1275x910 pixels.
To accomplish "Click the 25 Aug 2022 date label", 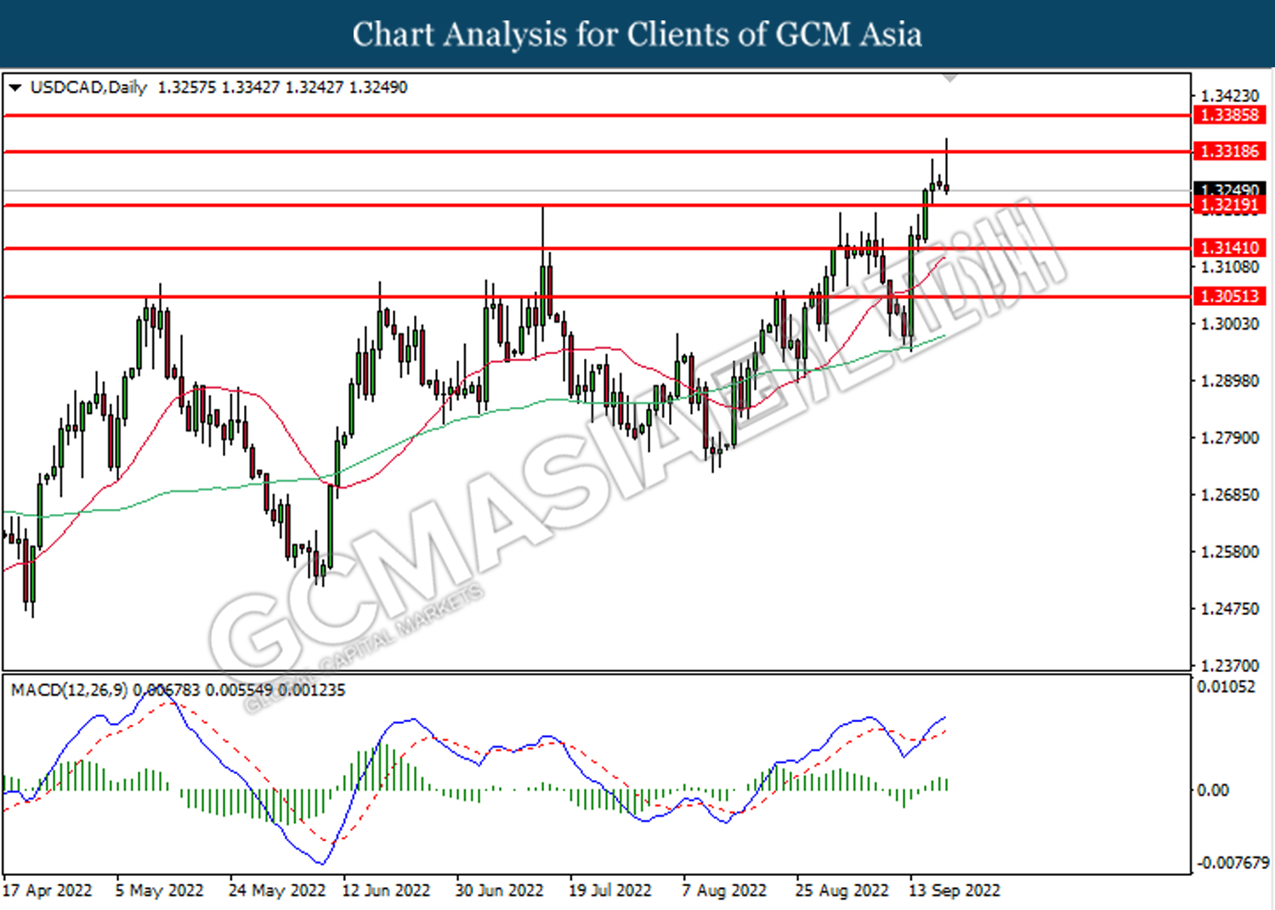I will [841, 890].
